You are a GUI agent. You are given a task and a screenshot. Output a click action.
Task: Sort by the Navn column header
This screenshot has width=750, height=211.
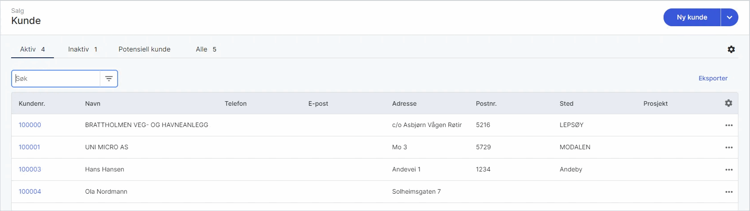(93, 104)
